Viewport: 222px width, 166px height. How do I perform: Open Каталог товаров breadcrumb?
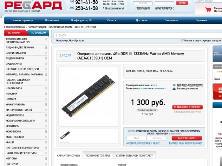(x=37, y=27)
